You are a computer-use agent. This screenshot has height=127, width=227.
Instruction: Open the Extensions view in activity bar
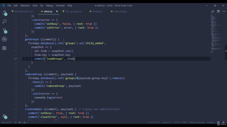pos(4,48)
